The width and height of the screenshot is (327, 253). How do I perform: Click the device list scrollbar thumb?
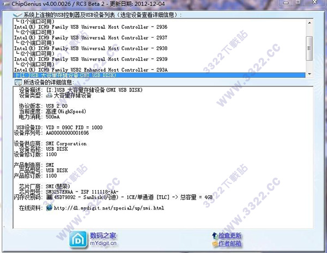[309, 48]
